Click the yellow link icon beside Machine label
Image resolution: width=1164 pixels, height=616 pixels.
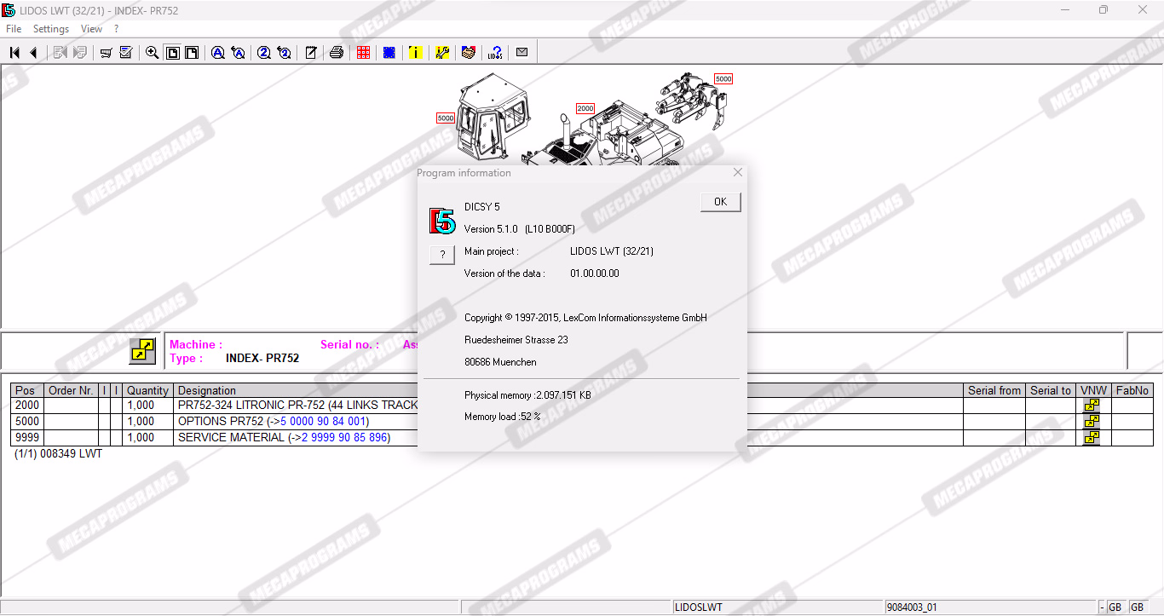pos(142,351)
